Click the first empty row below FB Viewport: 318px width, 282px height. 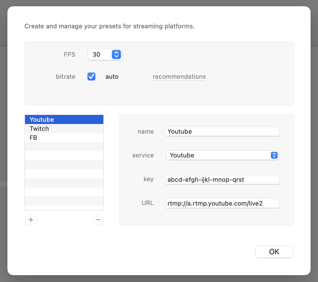64,147
